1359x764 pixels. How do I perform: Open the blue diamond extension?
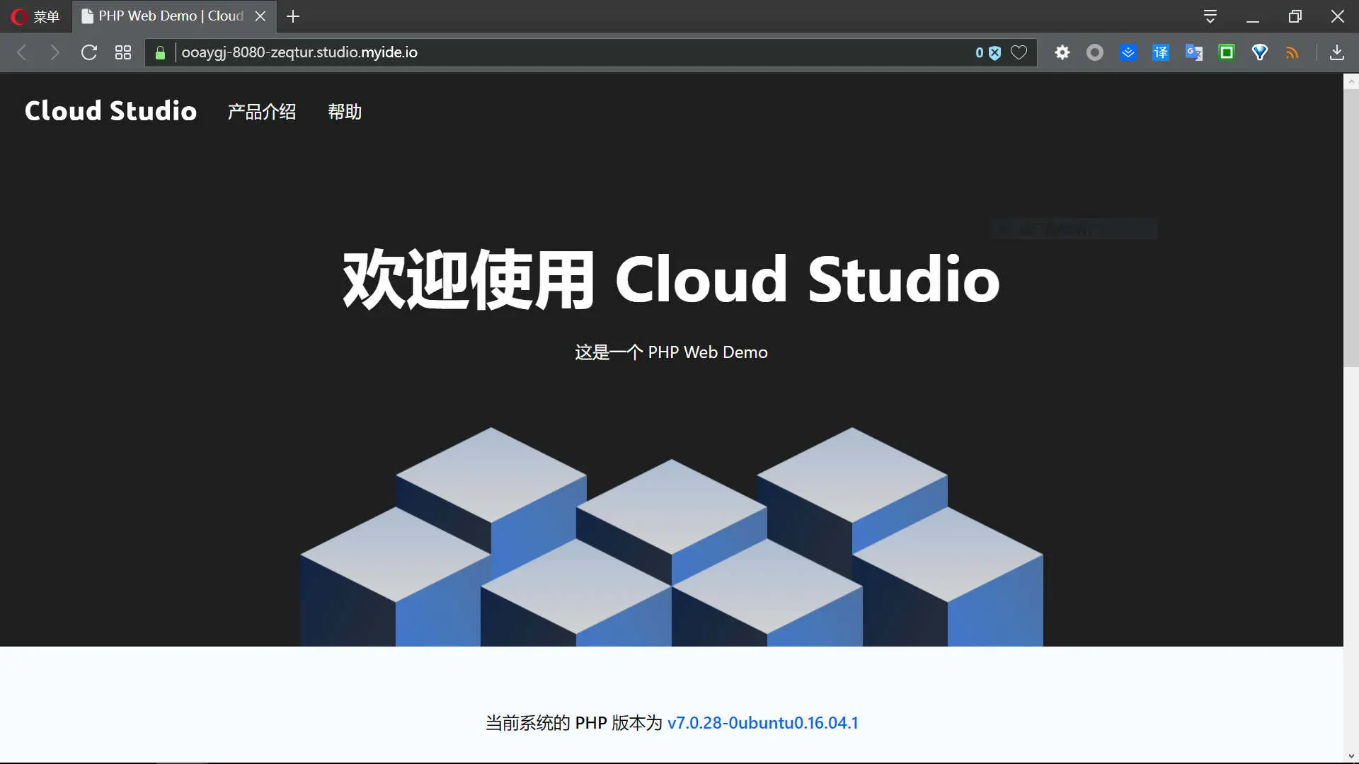[x=1260, y=52]
